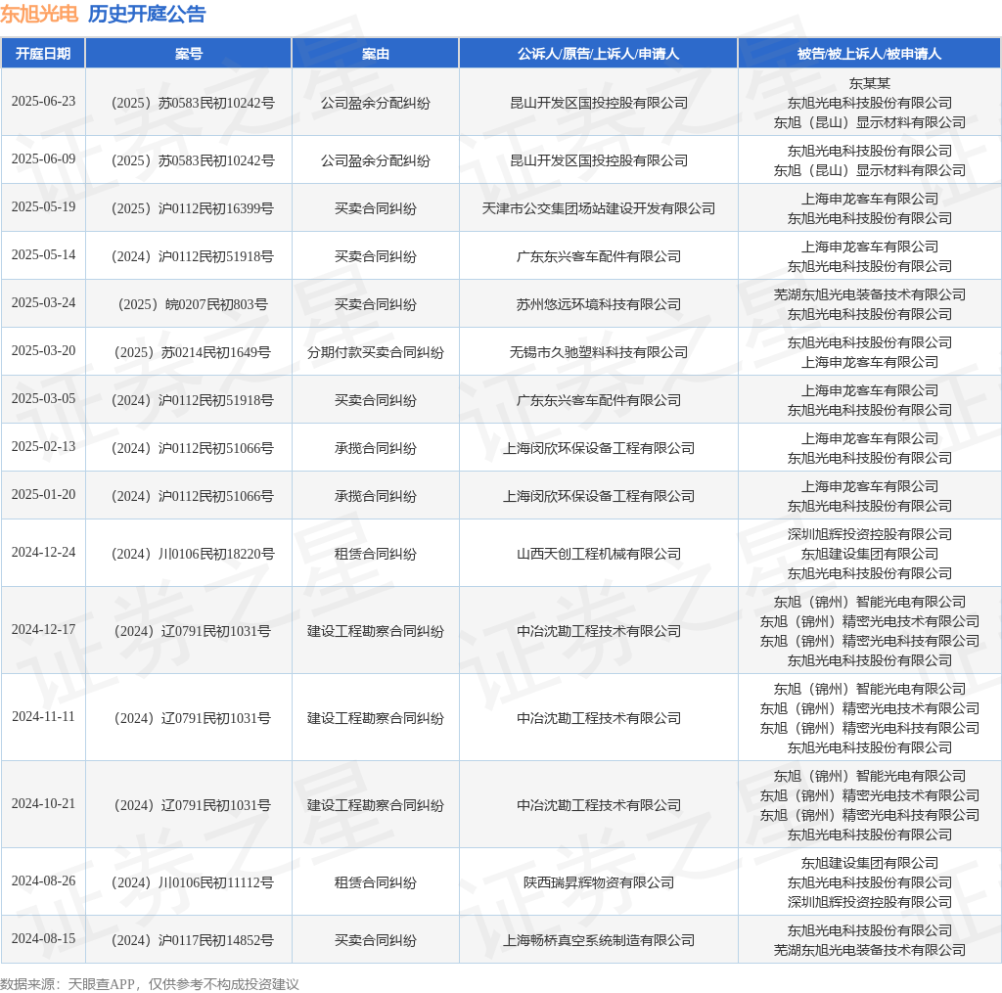Click case number (2024)川0106民初11112号
Viewport: 1002px width, 993px height.
click(193, 882)
